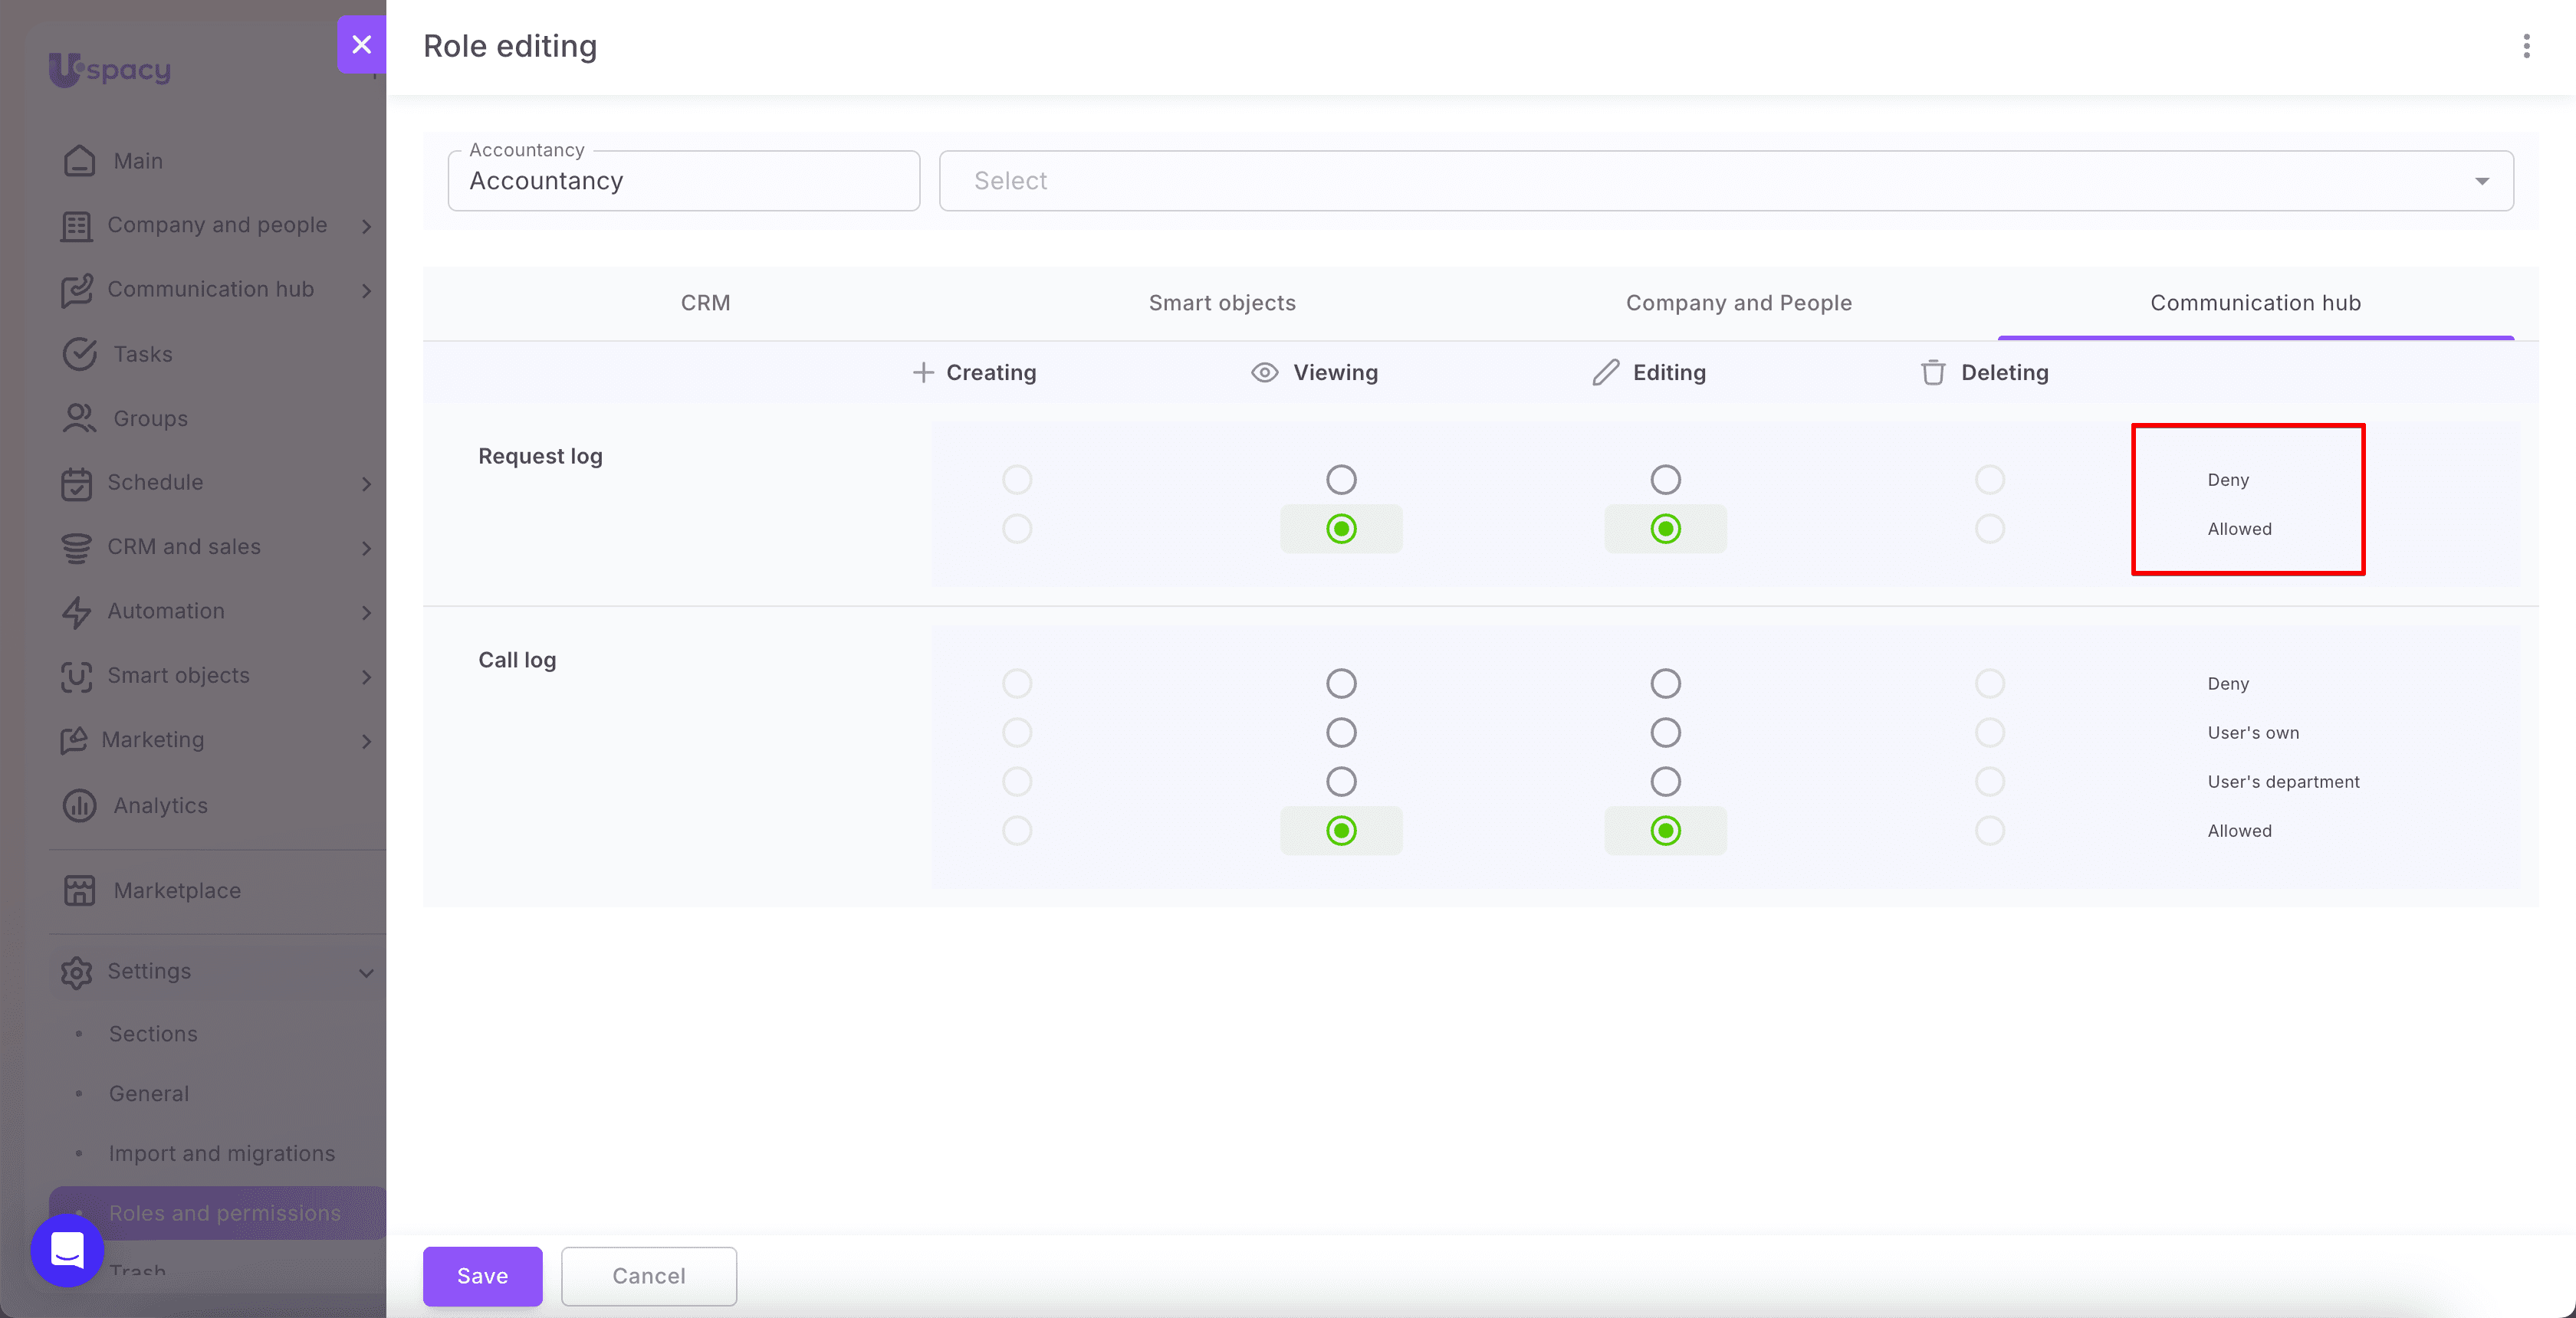Edit the Accountancy role name field

(684, 181)
